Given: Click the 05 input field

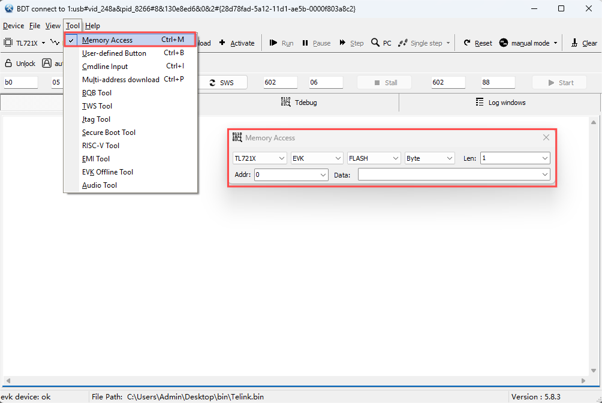Looking at the screenshot, I should [x=58, y=82].
